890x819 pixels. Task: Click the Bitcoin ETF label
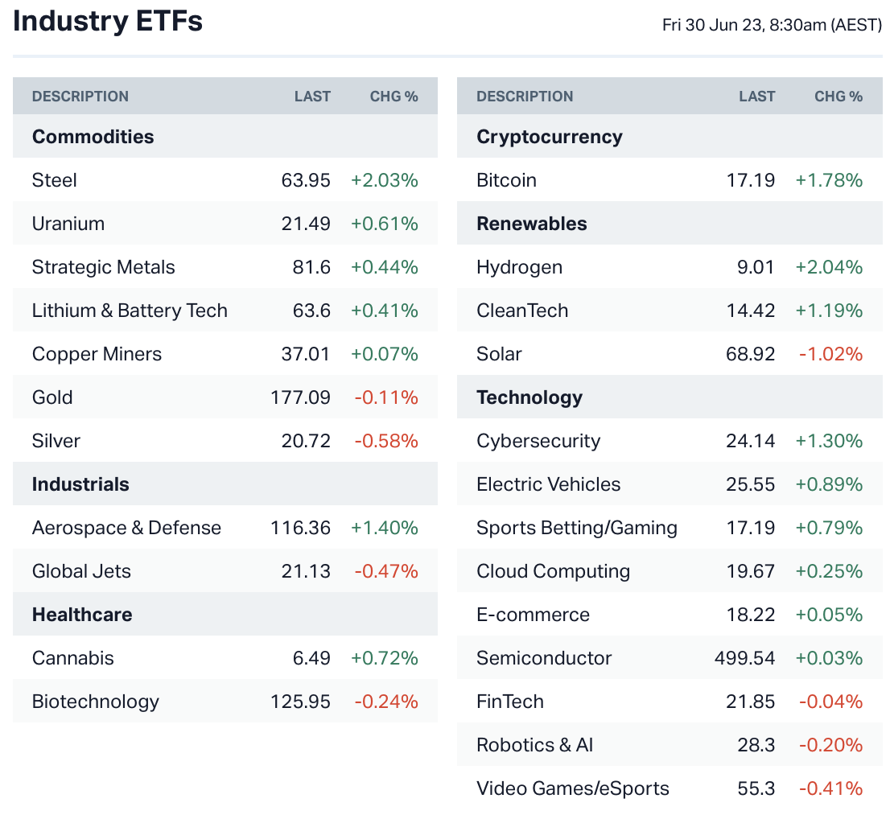click(506, 180)
